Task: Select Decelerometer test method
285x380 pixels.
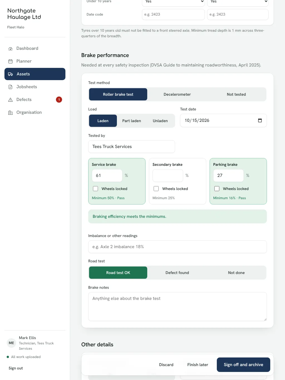Action: click(177, 94)
